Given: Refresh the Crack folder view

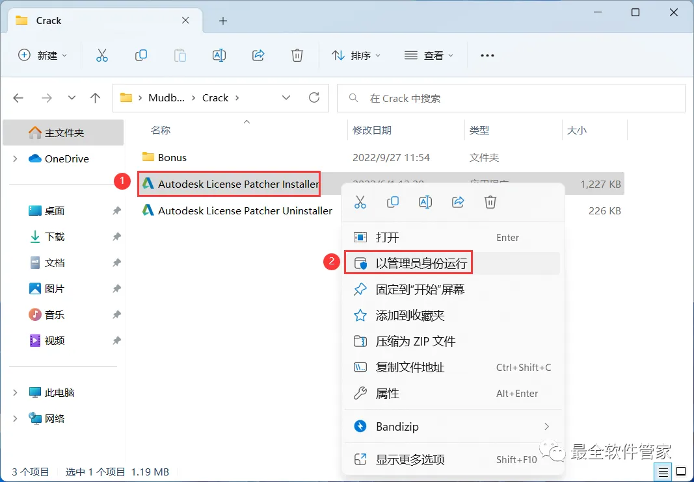Looking at the screenshot, I should [x=314, y=97].
